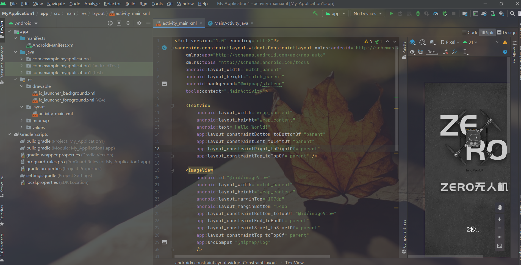The width and height of the screenshot is (521, 265).
Task: Toggle view options with the eye icon
Action: (412, 52)
